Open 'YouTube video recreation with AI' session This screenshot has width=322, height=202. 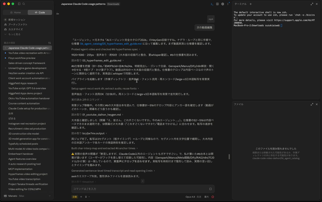click(x=27, y=53)
